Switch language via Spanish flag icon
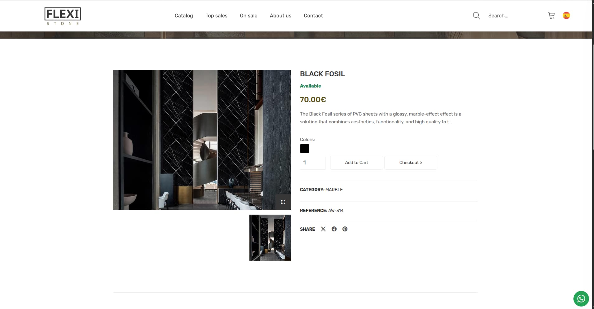The height and width of the screenshot is (309, 594). point(566,16)
